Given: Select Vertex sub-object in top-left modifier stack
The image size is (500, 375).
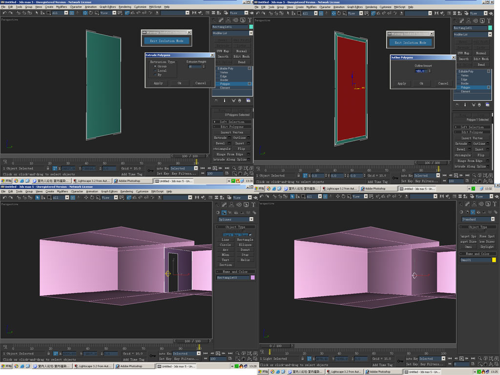Looking at the screenshot, I should (224, 72).
